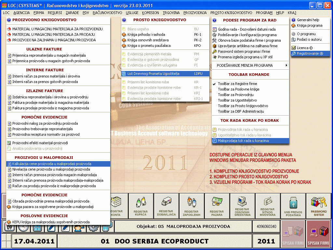Click Objekat: 05 MALOPRODAJA PROIZVODA field

pos(183,227)
